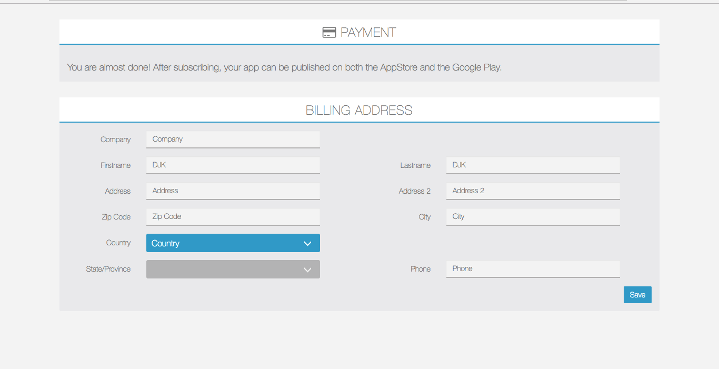Focus the City input field
Screen dimensions: 719x369
click(x=533, y=217)
